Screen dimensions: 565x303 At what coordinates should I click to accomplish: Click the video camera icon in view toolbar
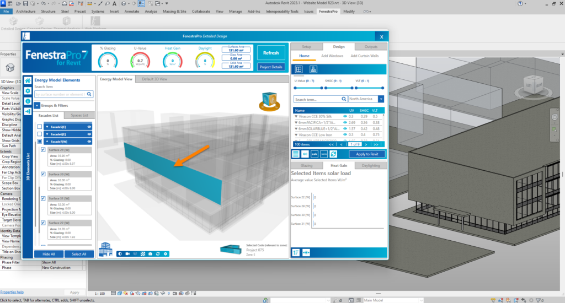(127, 254)
